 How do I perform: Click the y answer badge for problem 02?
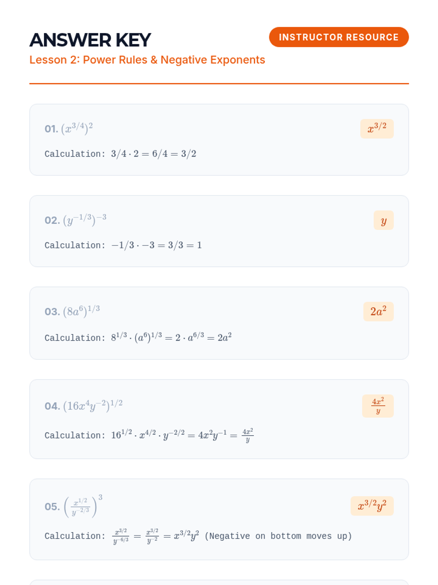383,220
